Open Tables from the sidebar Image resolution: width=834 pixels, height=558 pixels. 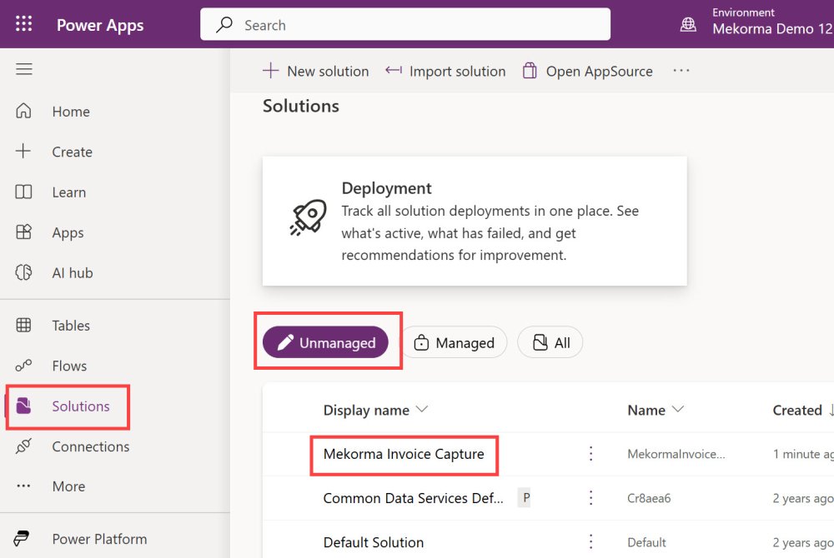70,326
